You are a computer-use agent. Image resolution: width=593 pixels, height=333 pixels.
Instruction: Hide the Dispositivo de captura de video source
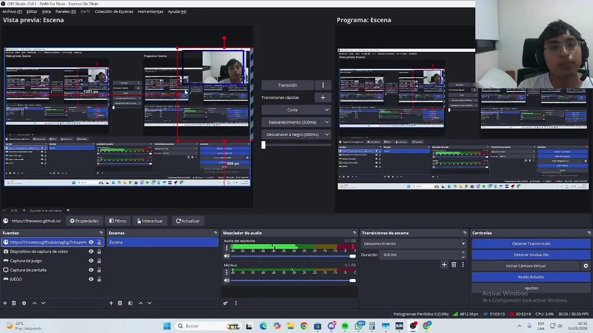point(91,252)
